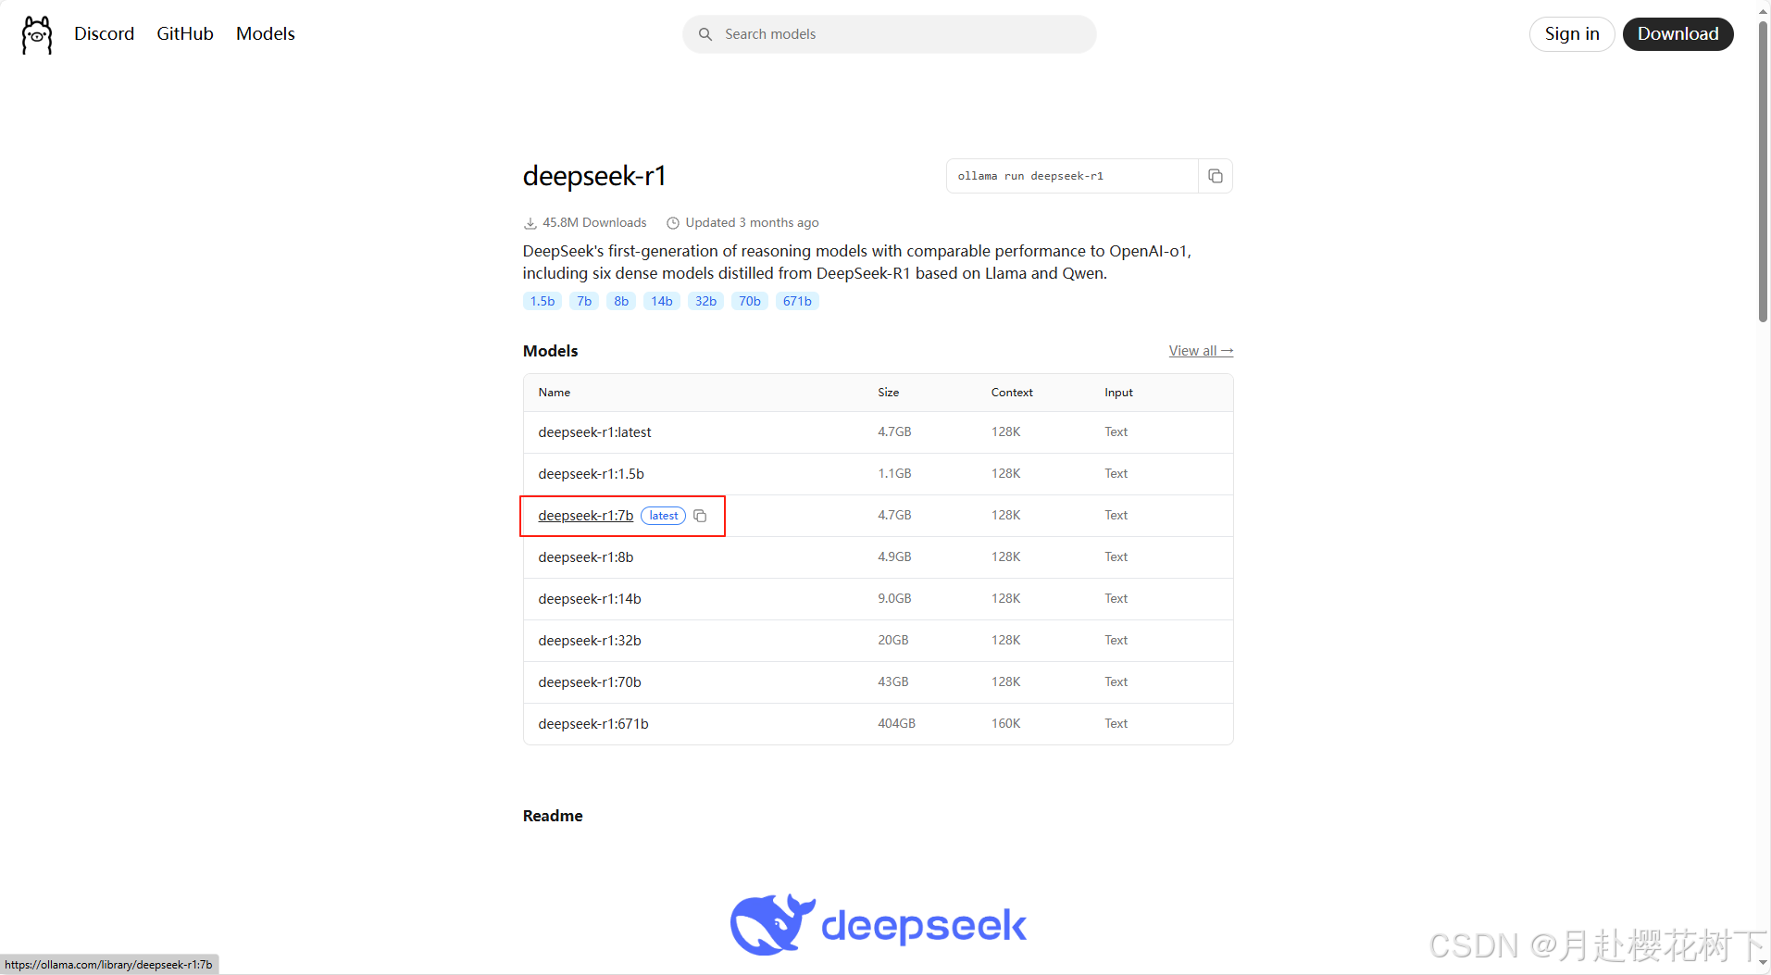
Task: Select the 671b size tag
Action: click(797, 301)
